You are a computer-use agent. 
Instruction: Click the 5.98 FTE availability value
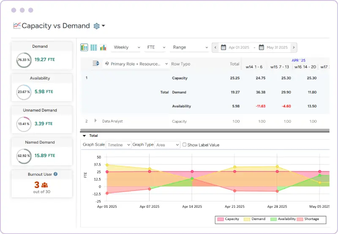[44, 92]
